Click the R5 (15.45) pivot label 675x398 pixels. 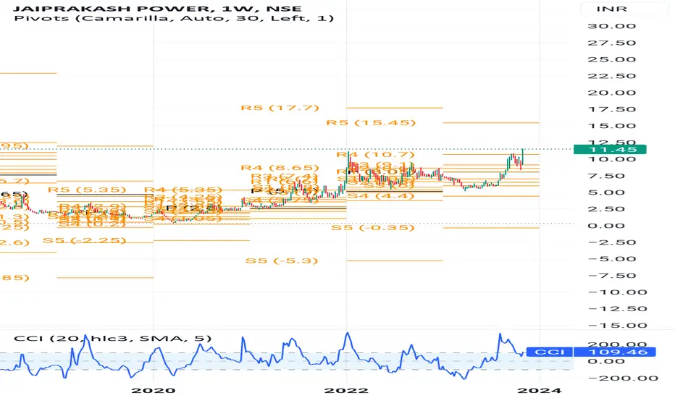coord(371,122)
